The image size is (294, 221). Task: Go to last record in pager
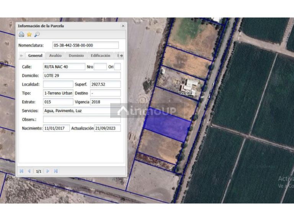pyautogui.click(x=56, y=171)
